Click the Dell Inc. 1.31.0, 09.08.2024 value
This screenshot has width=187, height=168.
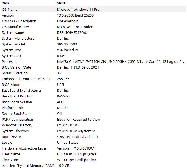click(x=78, y=67)
